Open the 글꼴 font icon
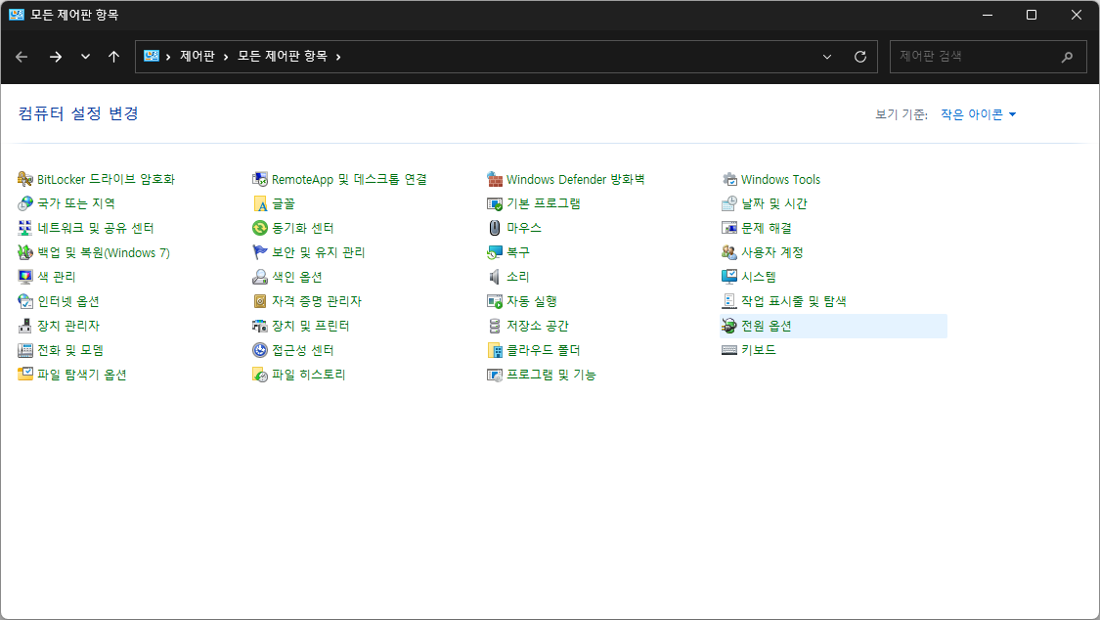Screen dimensions: 1100x620 [260, 203]
